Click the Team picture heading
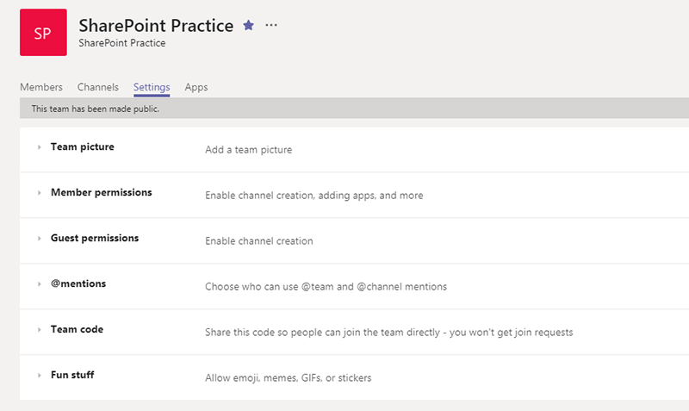Viewport: 689px width, 411px height. 82,146
